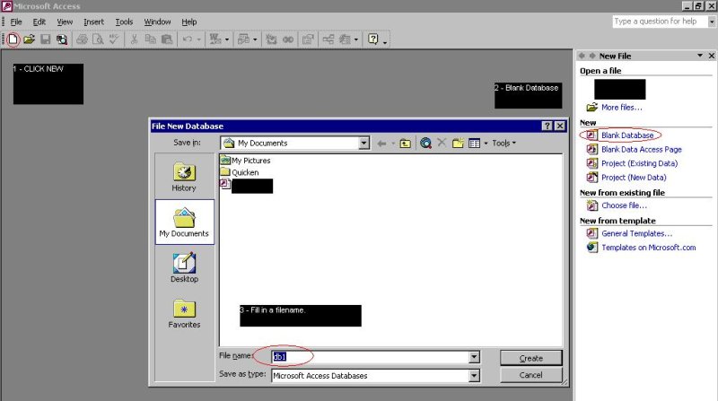718x401 pixels.
Task: Click Templates on Microsoft.com link
Action: pos(648,248)
